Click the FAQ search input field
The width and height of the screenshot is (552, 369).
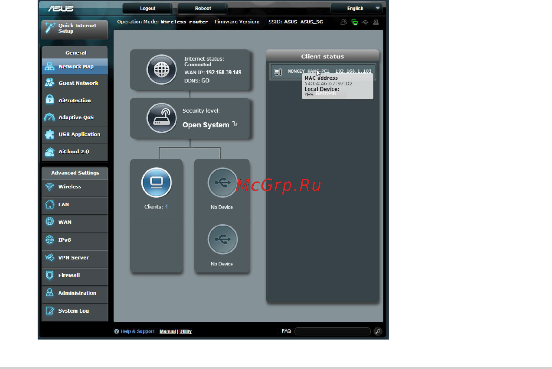333,331
